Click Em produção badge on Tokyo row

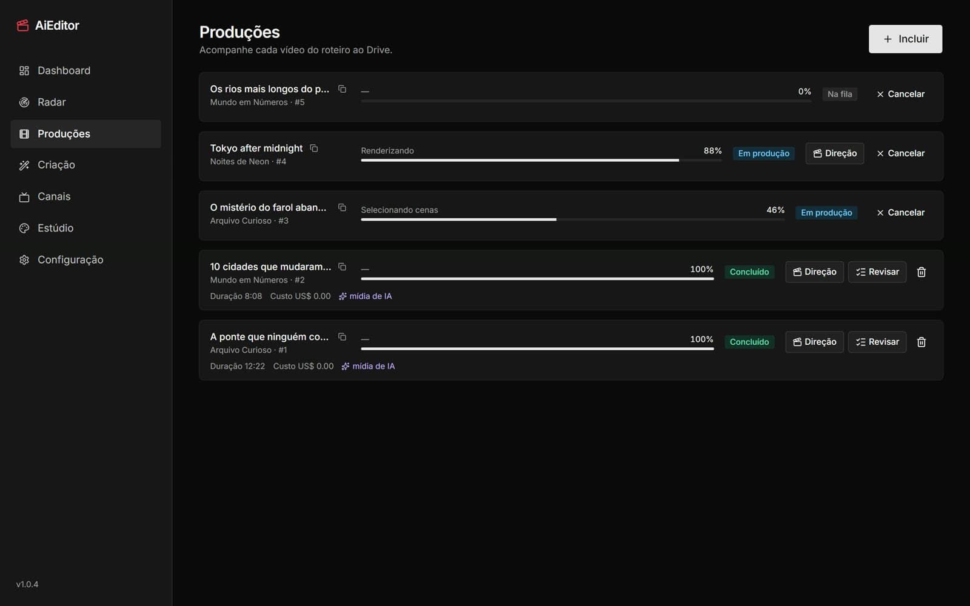click(x=764, y=153)
